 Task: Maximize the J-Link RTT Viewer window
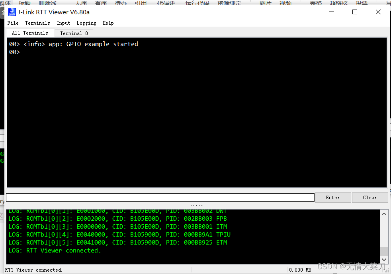point(355,12)
